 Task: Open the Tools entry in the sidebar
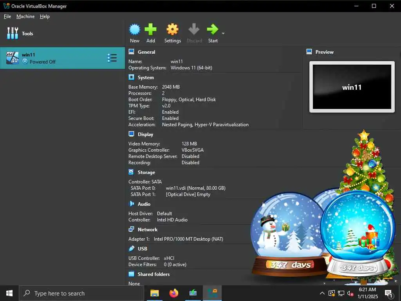pos(20,34)
